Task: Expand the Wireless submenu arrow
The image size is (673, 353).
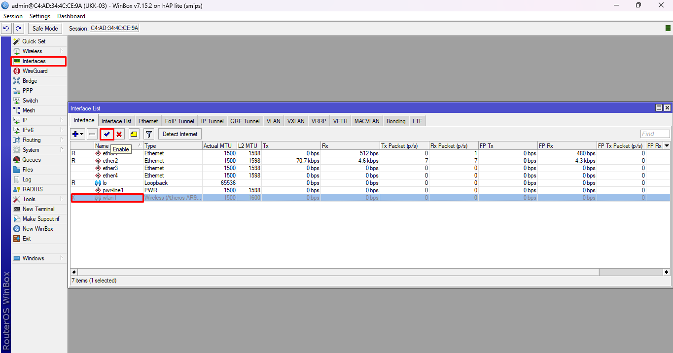Action: tap(62, 51)
